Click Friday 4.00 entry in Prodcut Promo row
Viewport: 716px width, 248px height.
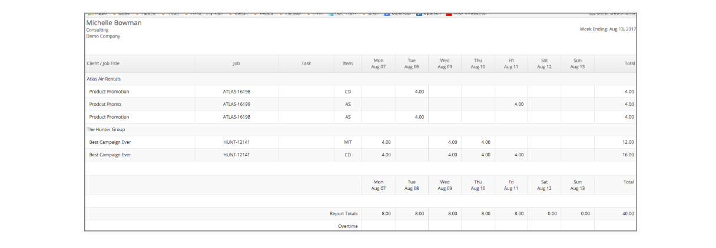(x=519, y=105)
